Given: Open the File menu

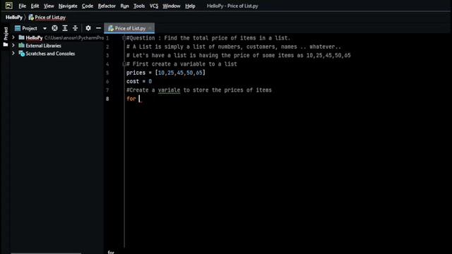Looking at the screenshot, I should coord(22,6).
